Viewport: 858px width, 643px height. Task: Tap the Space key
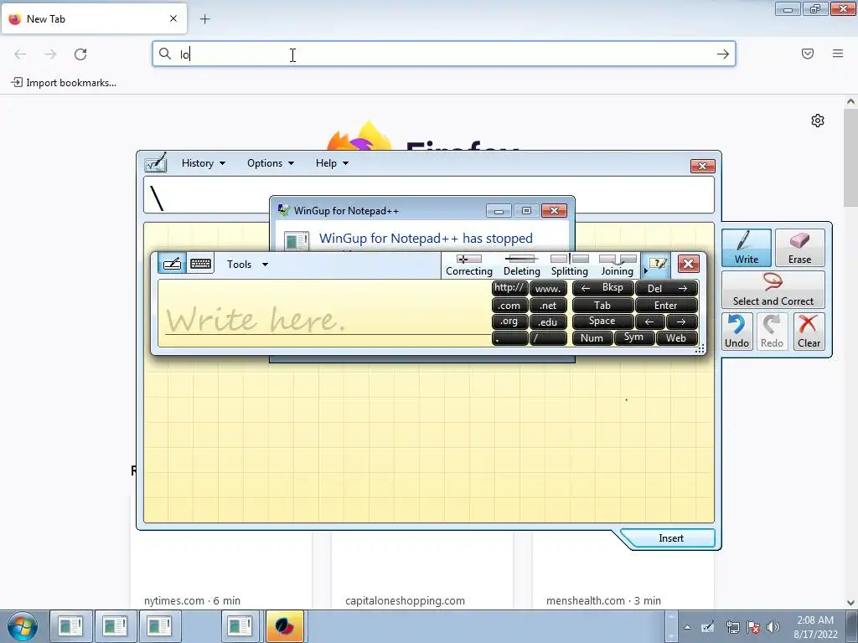pyautogui.click(x=602, y=321)
